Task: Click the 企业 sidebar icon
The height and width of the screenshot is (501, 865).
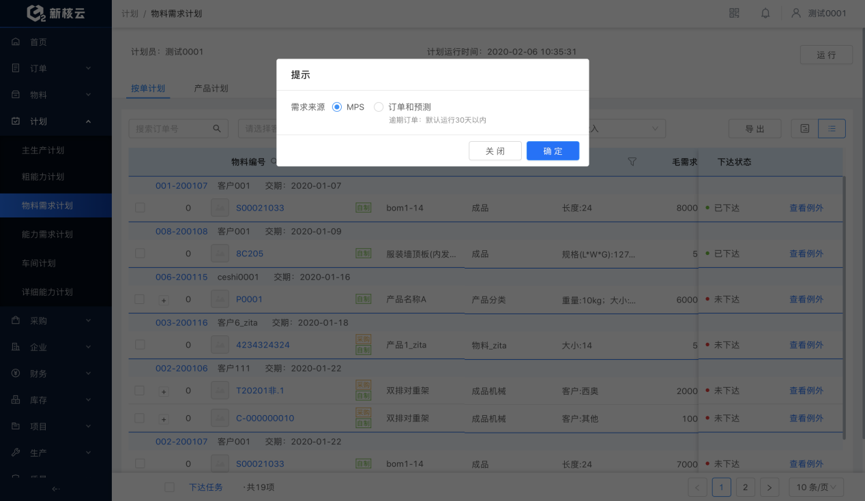Action: coord(16,347)
